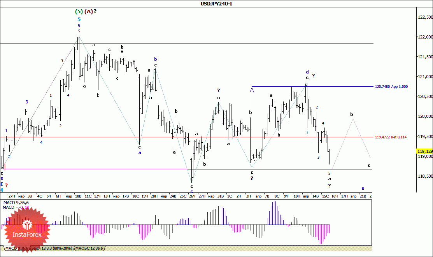Click the 13П date label on time axis

coord(107,196)
